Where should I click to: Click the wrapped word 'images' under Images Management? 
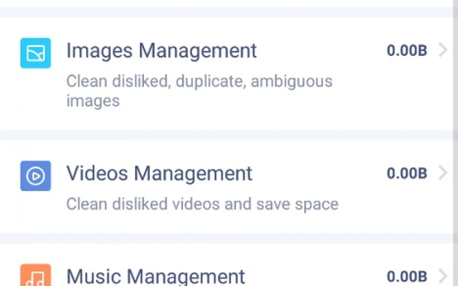click(93, 101)
